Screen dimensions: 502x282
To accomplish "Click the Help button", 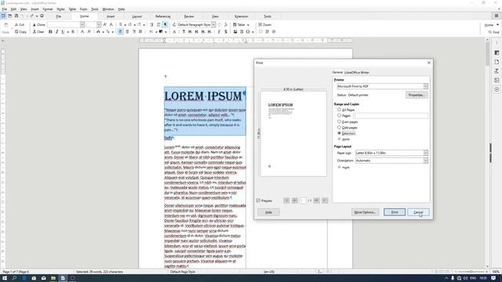I will 268,212.
